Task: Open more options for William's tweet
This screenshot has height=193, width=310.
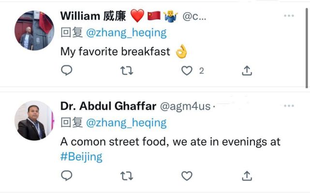Action: [289, 15]
